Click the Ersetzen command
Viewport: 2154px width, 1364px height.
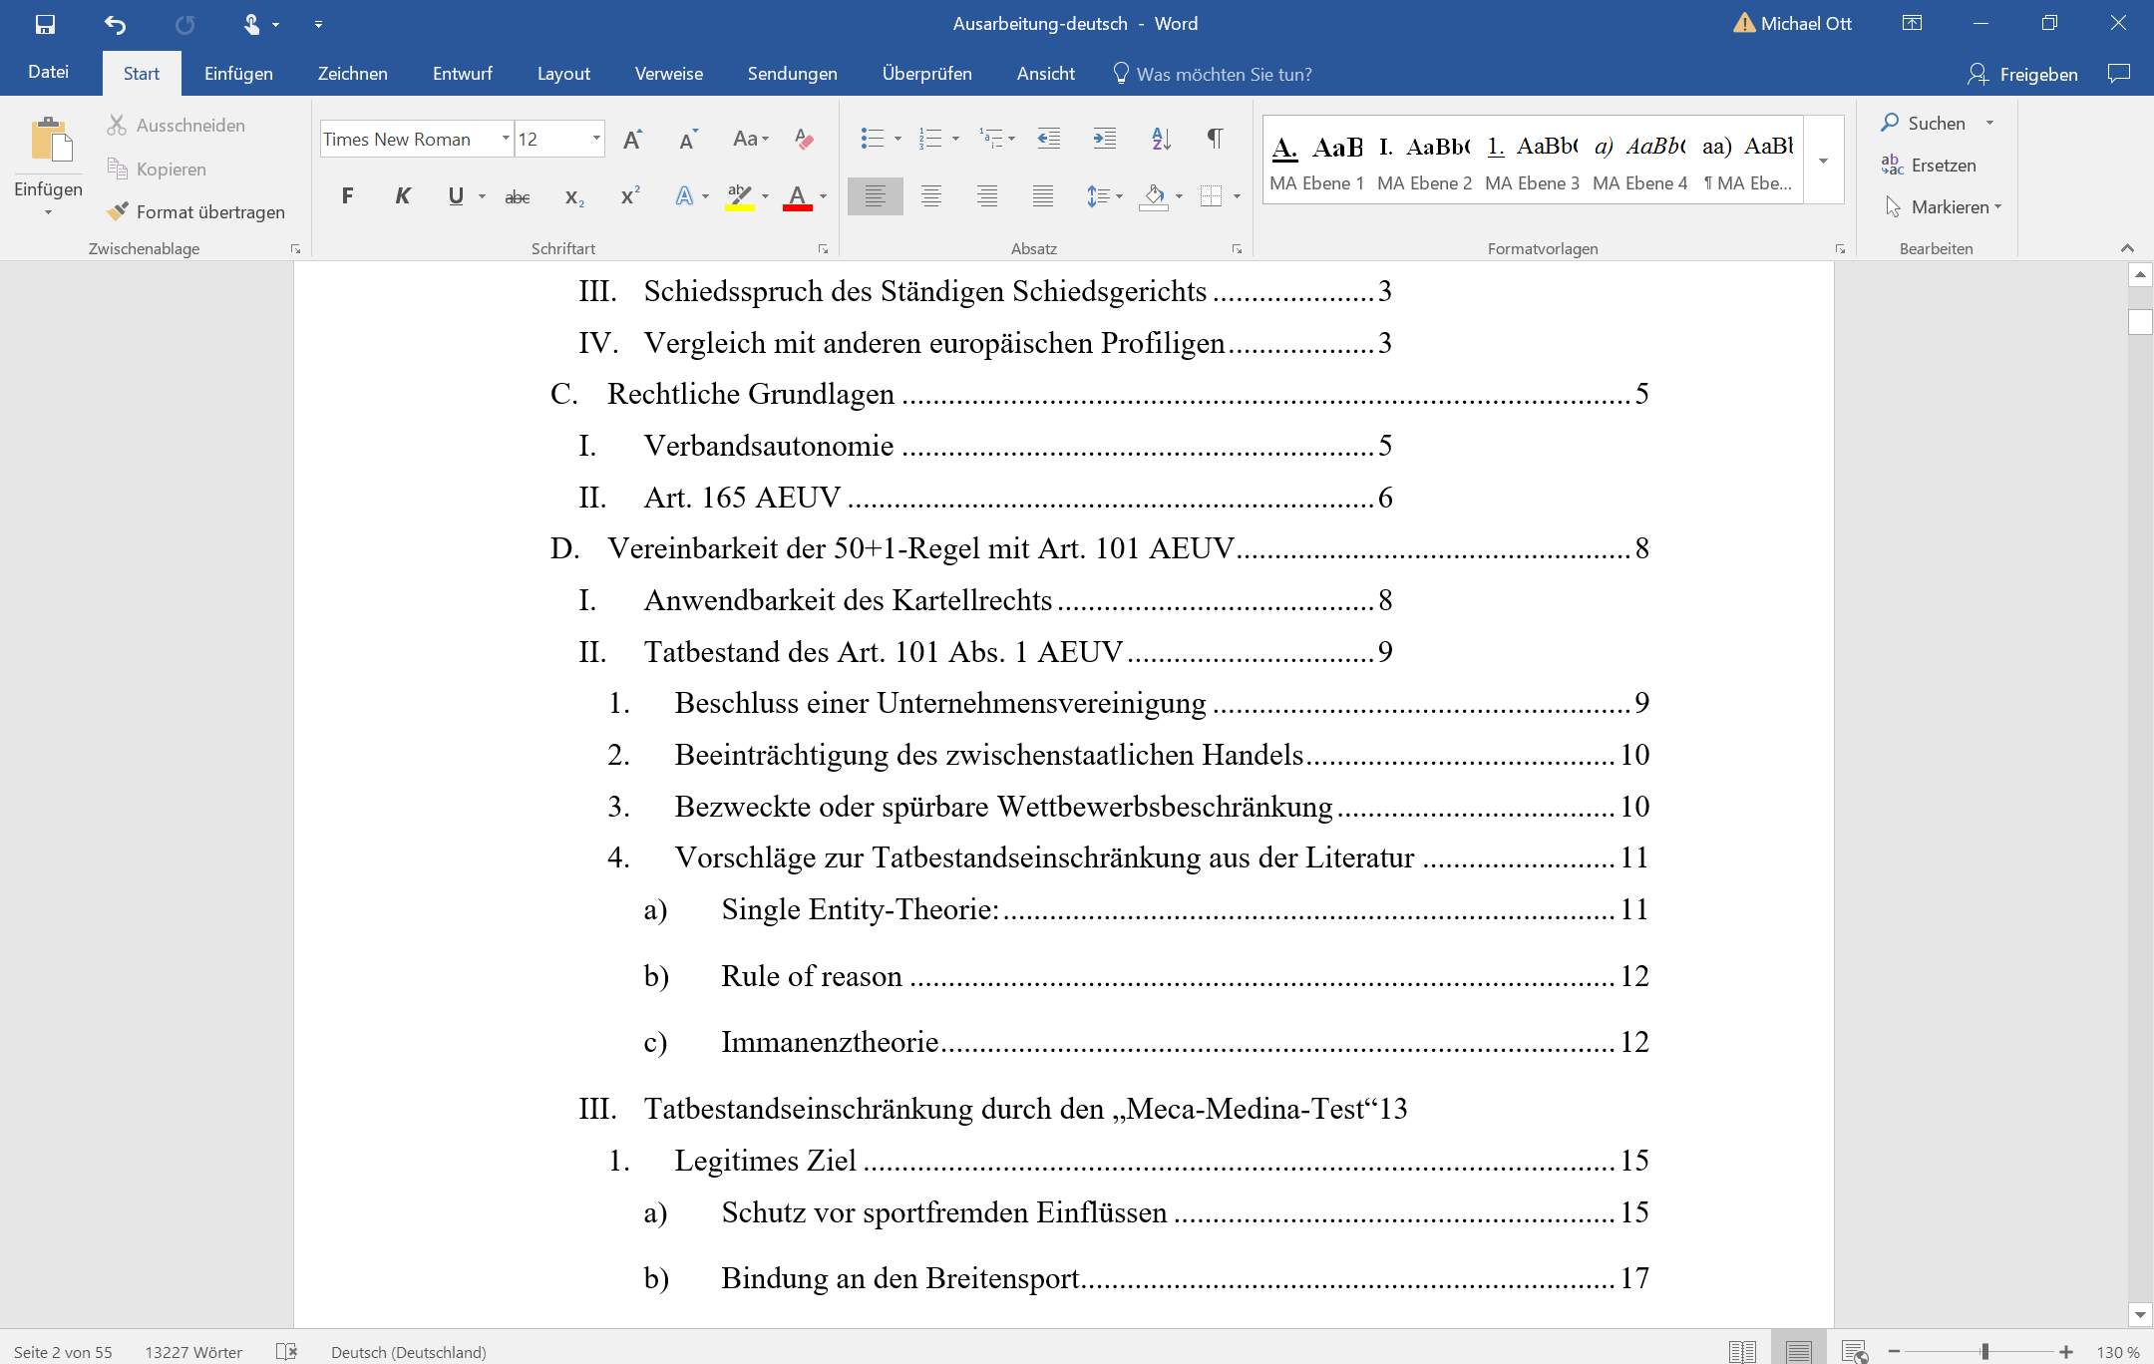pos(1933,165)
